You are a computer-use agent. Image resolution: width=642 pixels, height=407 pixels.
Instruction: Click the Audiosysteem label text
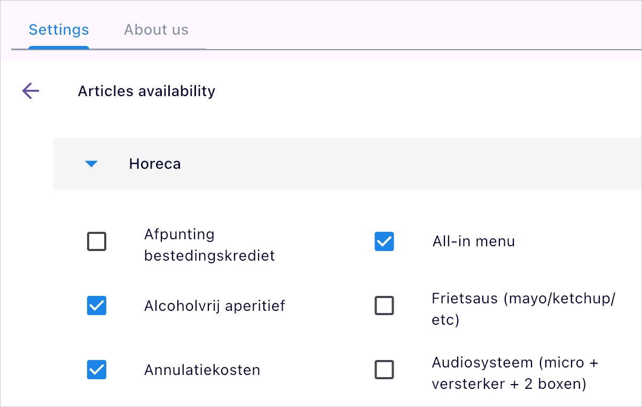click(x=515, y=373)
